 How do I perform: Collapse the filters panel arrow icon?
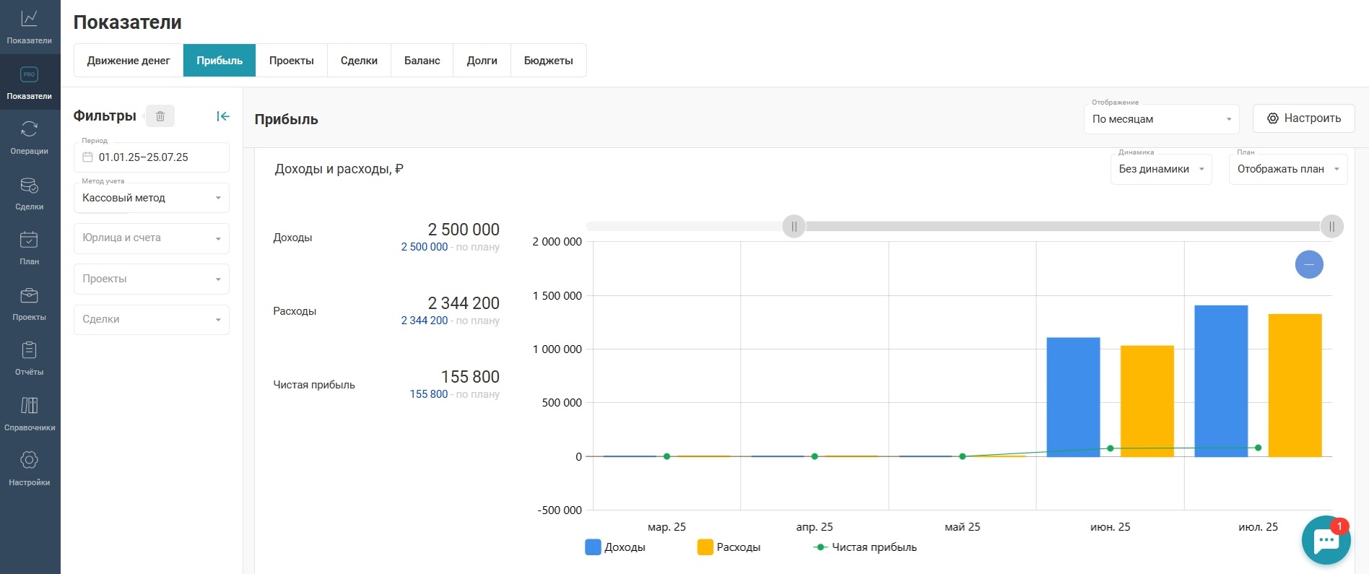click(223, 116)
